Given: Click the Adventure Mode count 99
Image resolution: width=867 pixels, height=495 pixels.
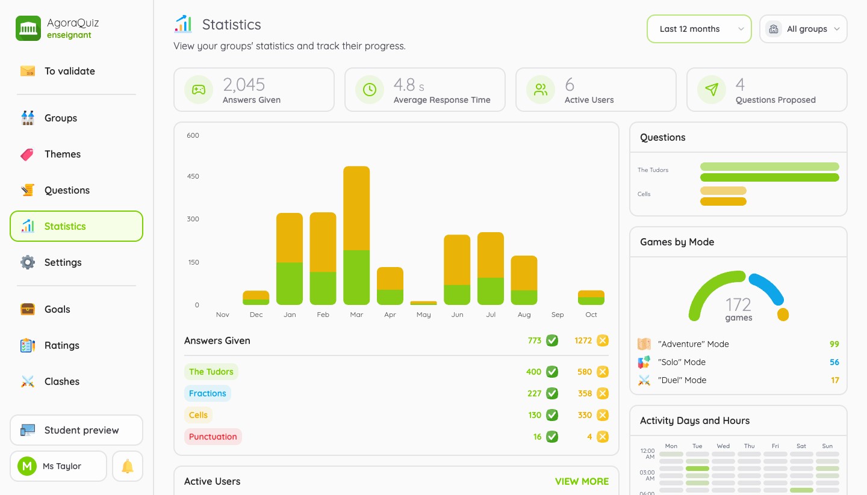Looking at the screenshot, I should tap(834, 344).
